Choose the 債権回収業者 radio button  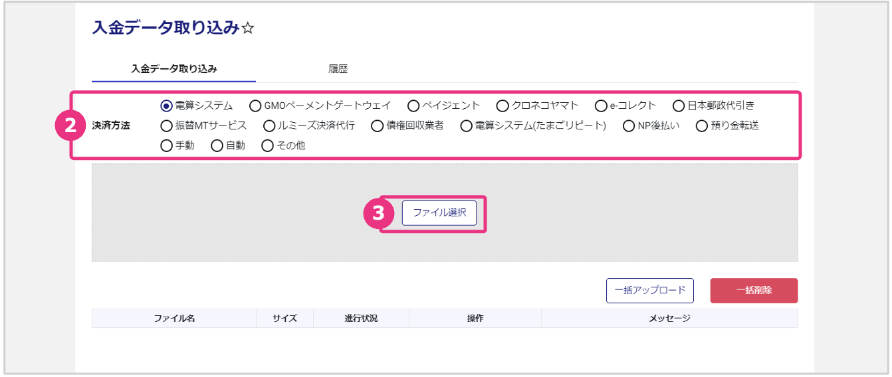pos(378,125)
